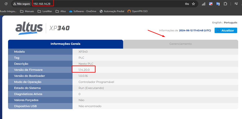The width and height of the screenshot is (242, 119).
Task: Click the signal bars extension icon
Action: point(204,4)
